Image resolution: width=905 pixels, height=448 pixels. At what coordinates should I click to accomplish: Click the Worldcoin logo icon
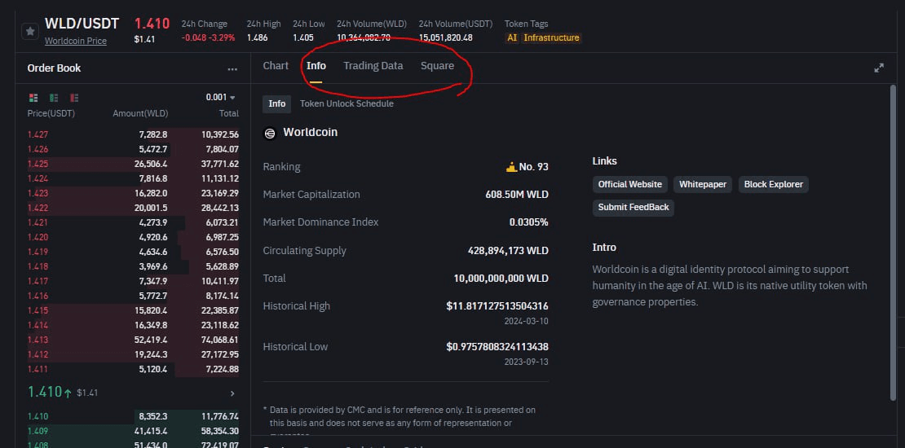270,134
